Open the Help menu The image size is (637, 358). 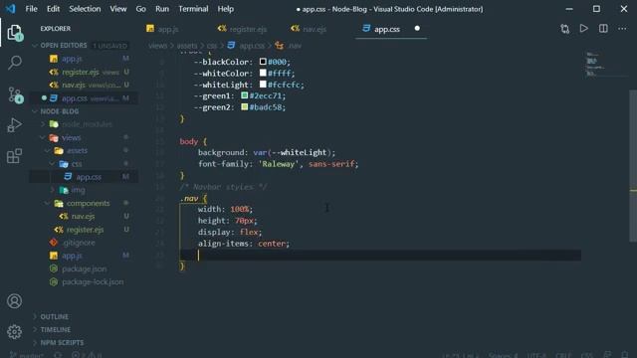(226, 9)
